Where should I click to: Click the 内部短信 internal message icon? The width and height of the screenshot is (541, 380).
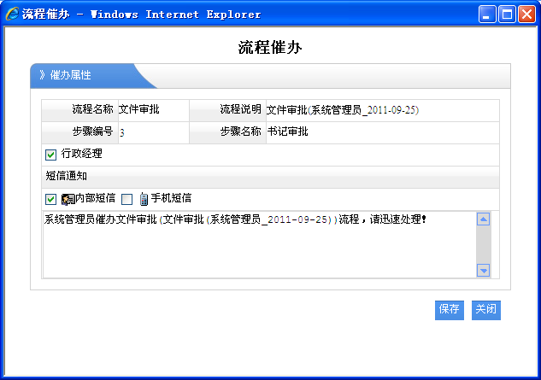[x=68, y=199]
